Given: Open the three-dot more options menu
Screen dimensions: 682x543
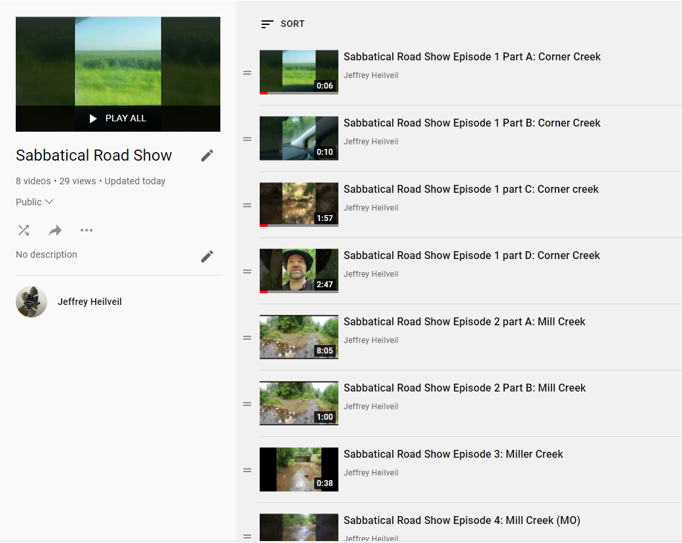Looking at the screenshot, I should [x=87, y=230].
